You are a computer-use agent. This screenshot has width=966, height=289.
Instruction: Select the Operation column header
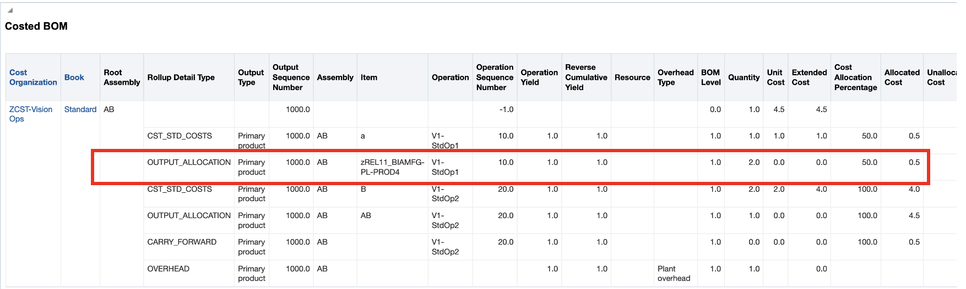[x=450, y=77]
